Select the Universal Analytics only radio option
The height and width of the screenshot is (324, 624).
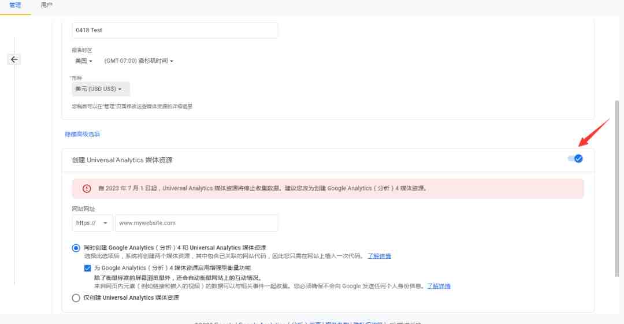pos(76,298)
